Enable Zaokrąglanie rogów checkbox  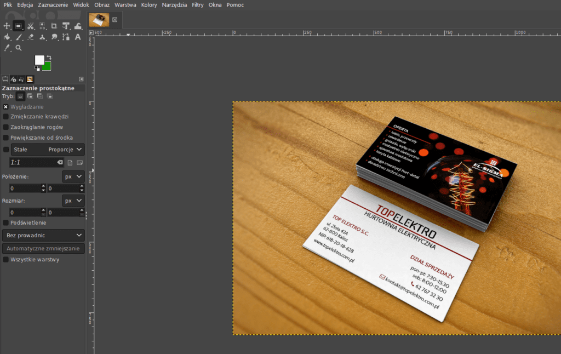pyautogui.click(x=5, y=127)
